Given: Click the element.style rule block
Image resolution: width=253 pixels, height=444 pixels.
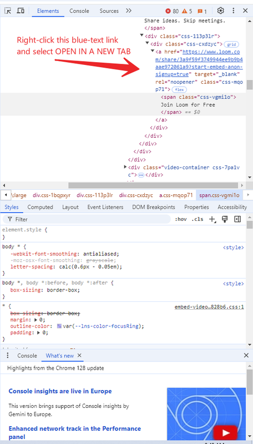Looking at the screenshot, I should 123,233.
